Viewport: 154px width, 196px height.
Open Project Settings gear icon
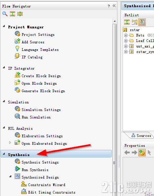coord(17,34)
